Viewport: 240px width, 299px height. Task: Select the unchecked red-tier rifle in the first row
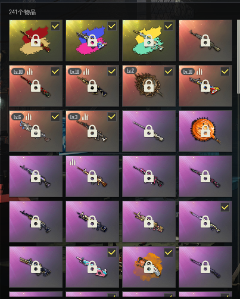point(205,41)
